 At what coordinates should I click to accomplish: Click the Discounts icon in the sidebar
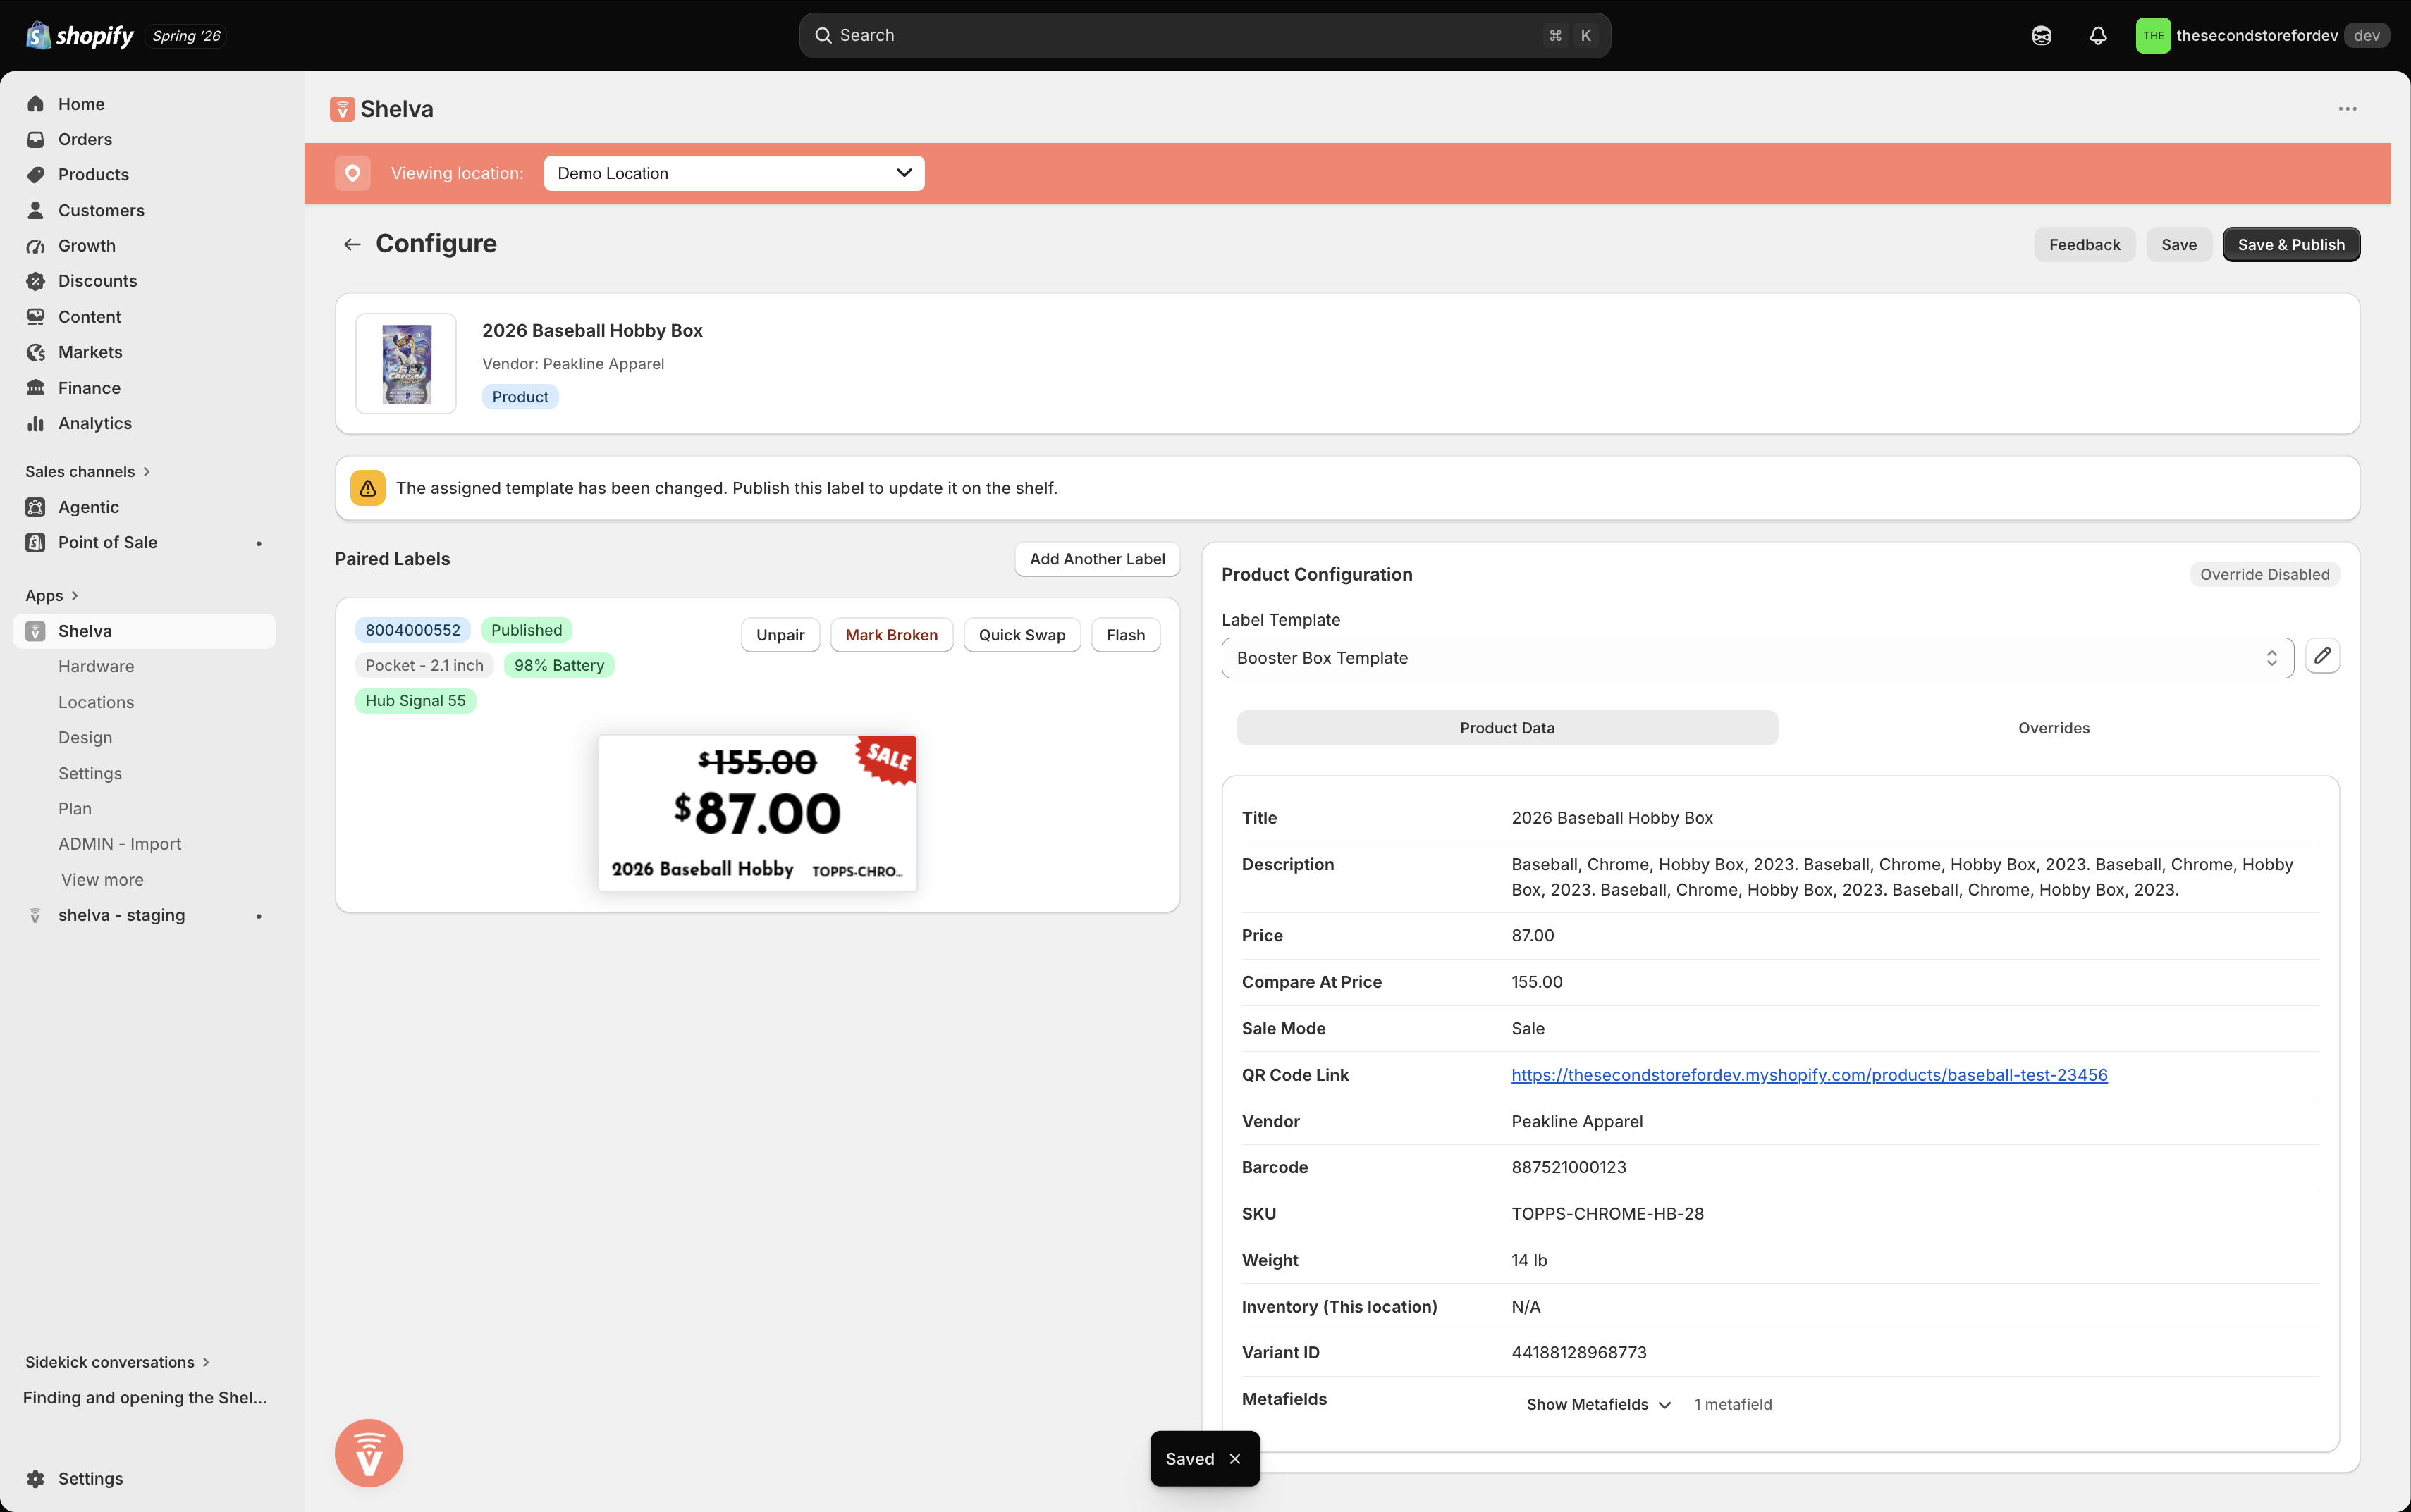pyautogui.click(x=36, y=281)
